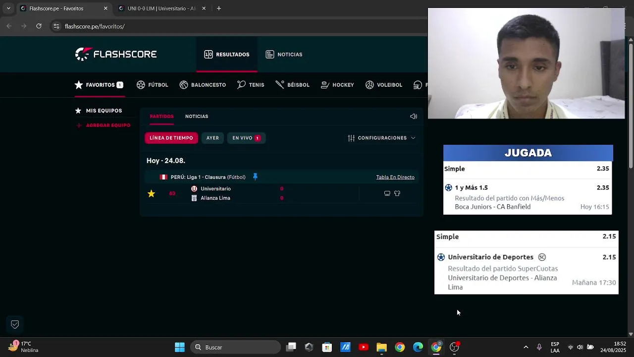Switch to the Partidos sub-tab

tap(161, 117)
